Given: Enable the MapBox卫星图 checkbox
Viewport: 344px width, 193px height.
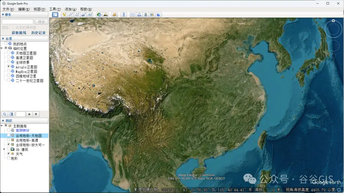Looking at the screenshot, I should click(x=8, y=71).
